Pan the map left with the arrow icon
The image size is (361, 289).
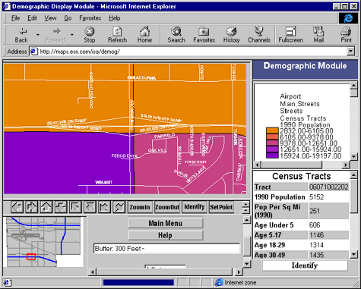point(17,207)
